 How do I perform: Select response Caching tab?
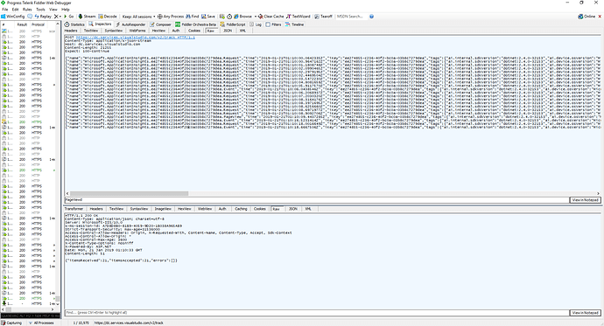pos(241,209)
